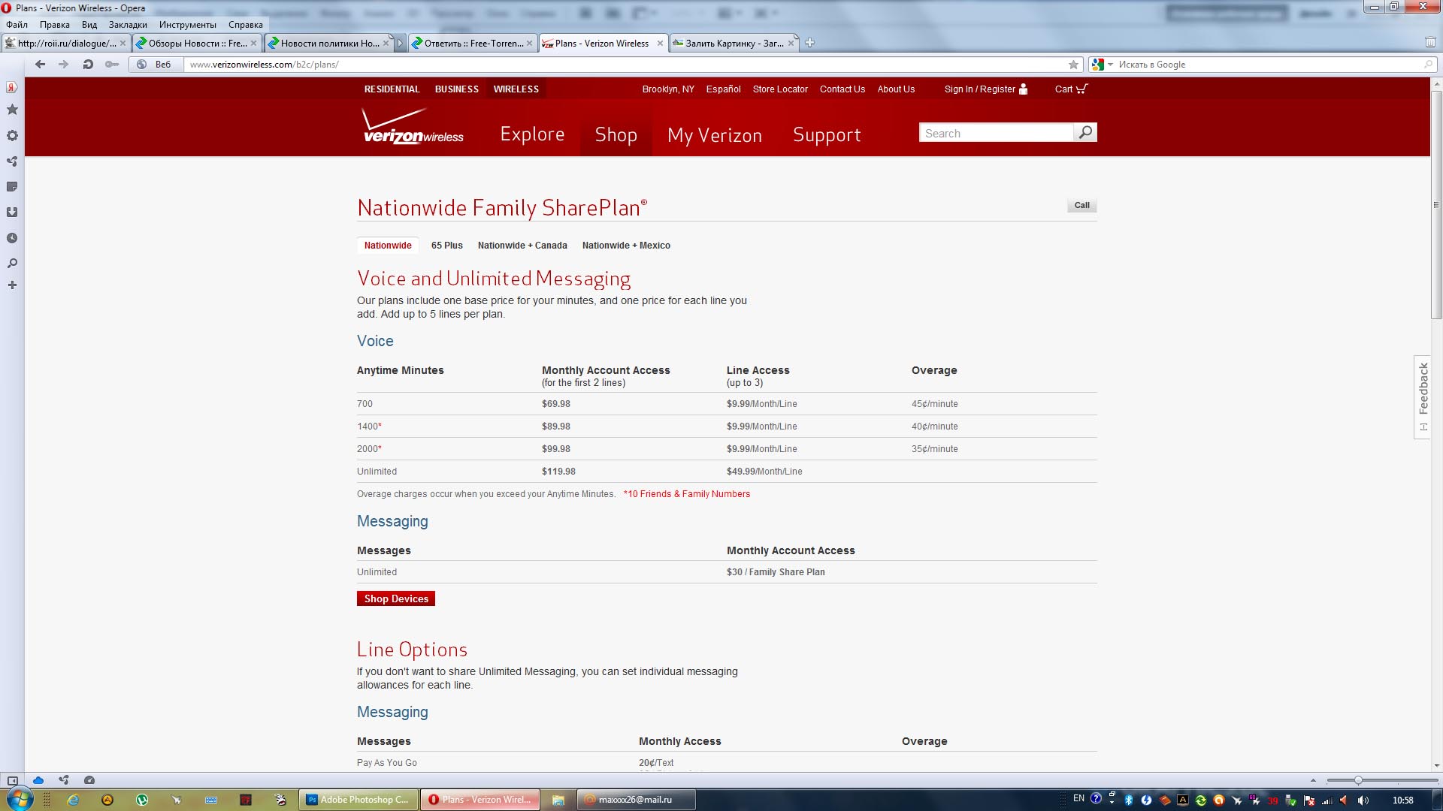Click Sign In / Register

click(x=985, y=89)
